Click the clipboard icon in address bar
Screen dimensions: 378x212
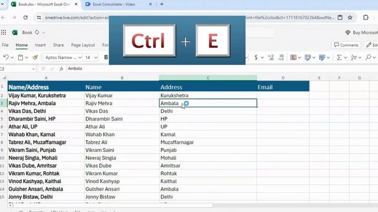(x=340, y=17)
